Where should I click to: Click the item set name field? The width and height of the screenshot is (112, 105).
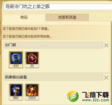[x=58, y=7]
